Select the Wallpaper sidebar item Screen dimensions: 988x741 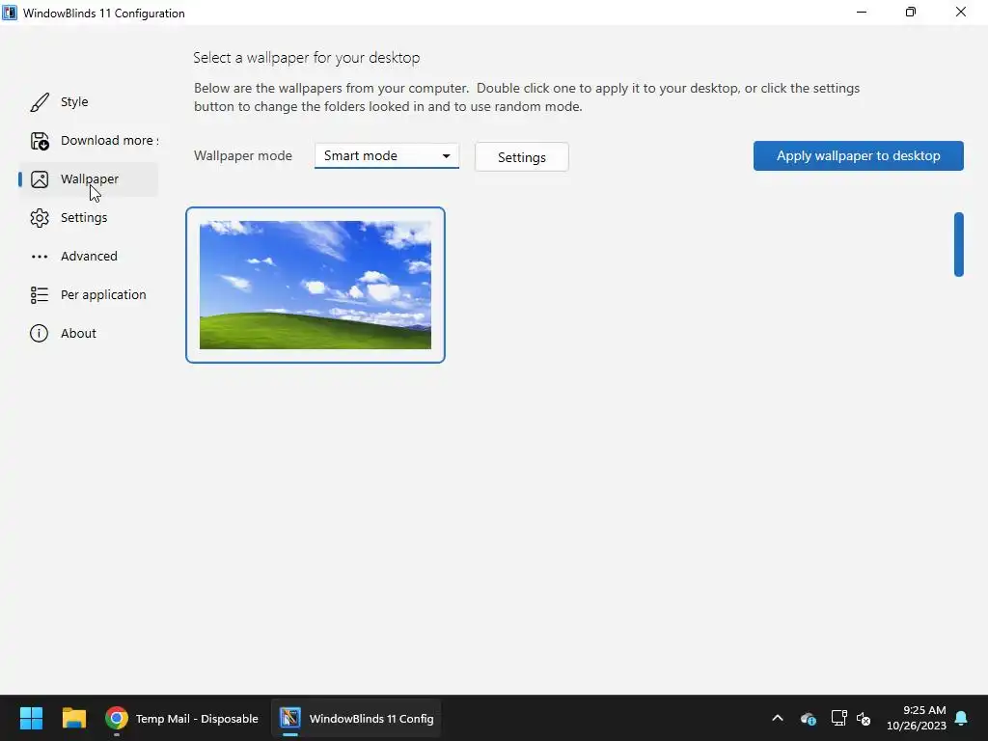(88, 178)
